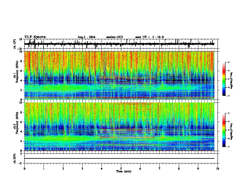Click time axis tick label "7"
This screenshot has width=245, height=189.
pos(160,169)
